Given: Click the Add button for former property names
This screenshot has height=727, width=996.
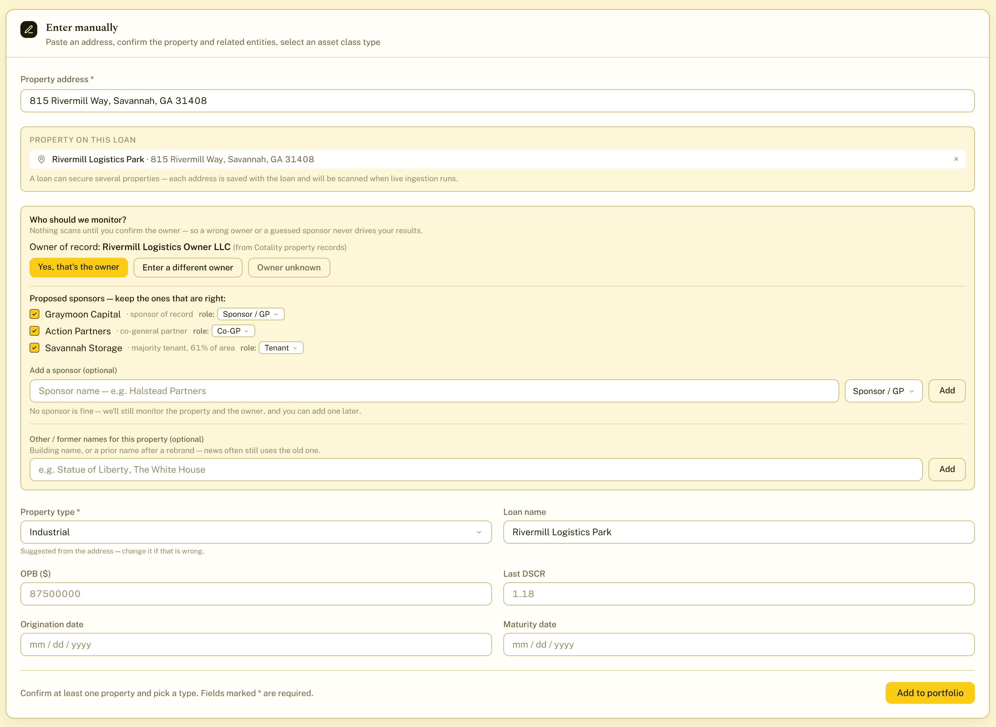Looking at the screenshot, I should coord(947,470).
